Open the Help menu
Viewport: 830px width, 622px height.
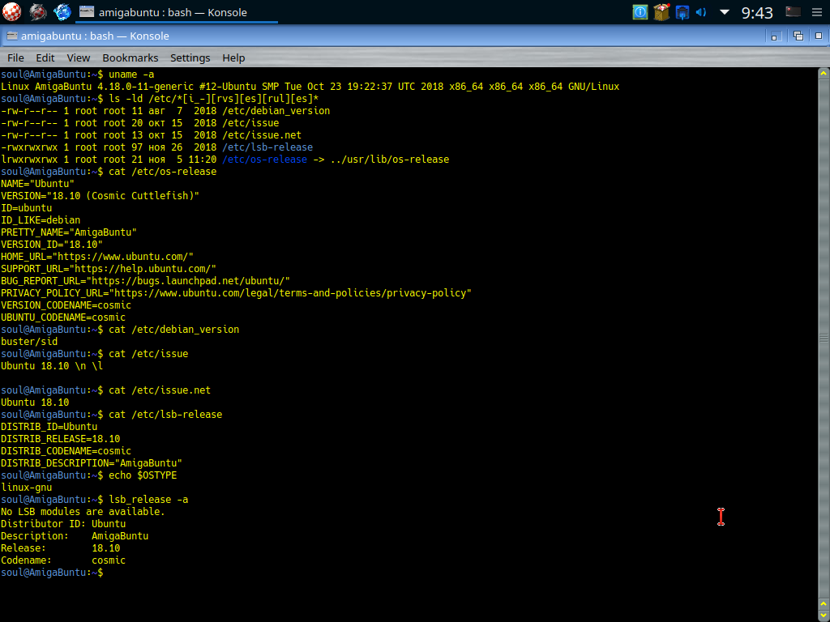pos(233,58)
